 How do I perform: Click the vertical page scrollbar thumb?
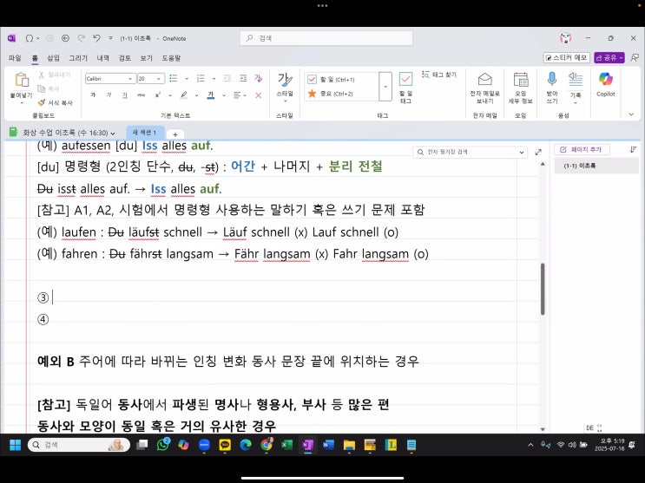click(543, 289)
